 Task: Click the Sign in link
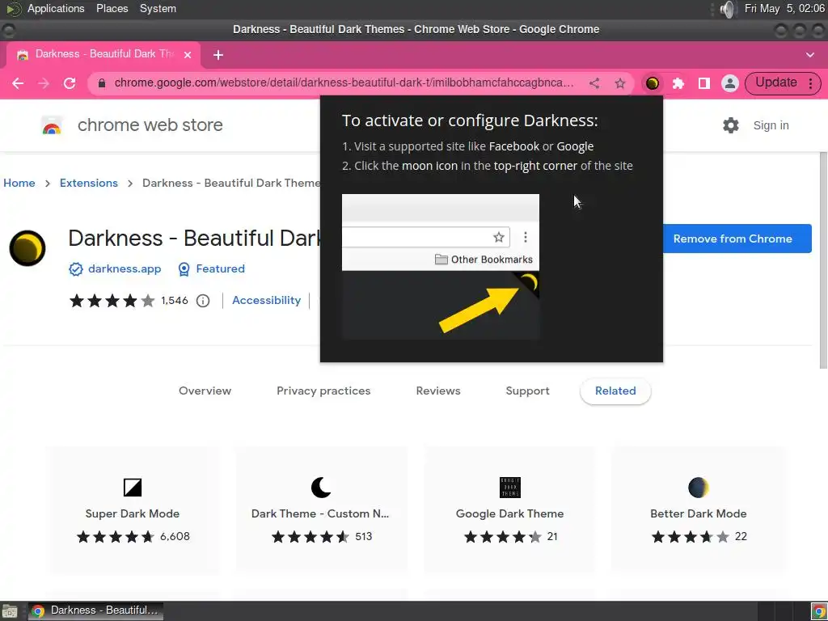pyautogui.click(x=771, y=125)
